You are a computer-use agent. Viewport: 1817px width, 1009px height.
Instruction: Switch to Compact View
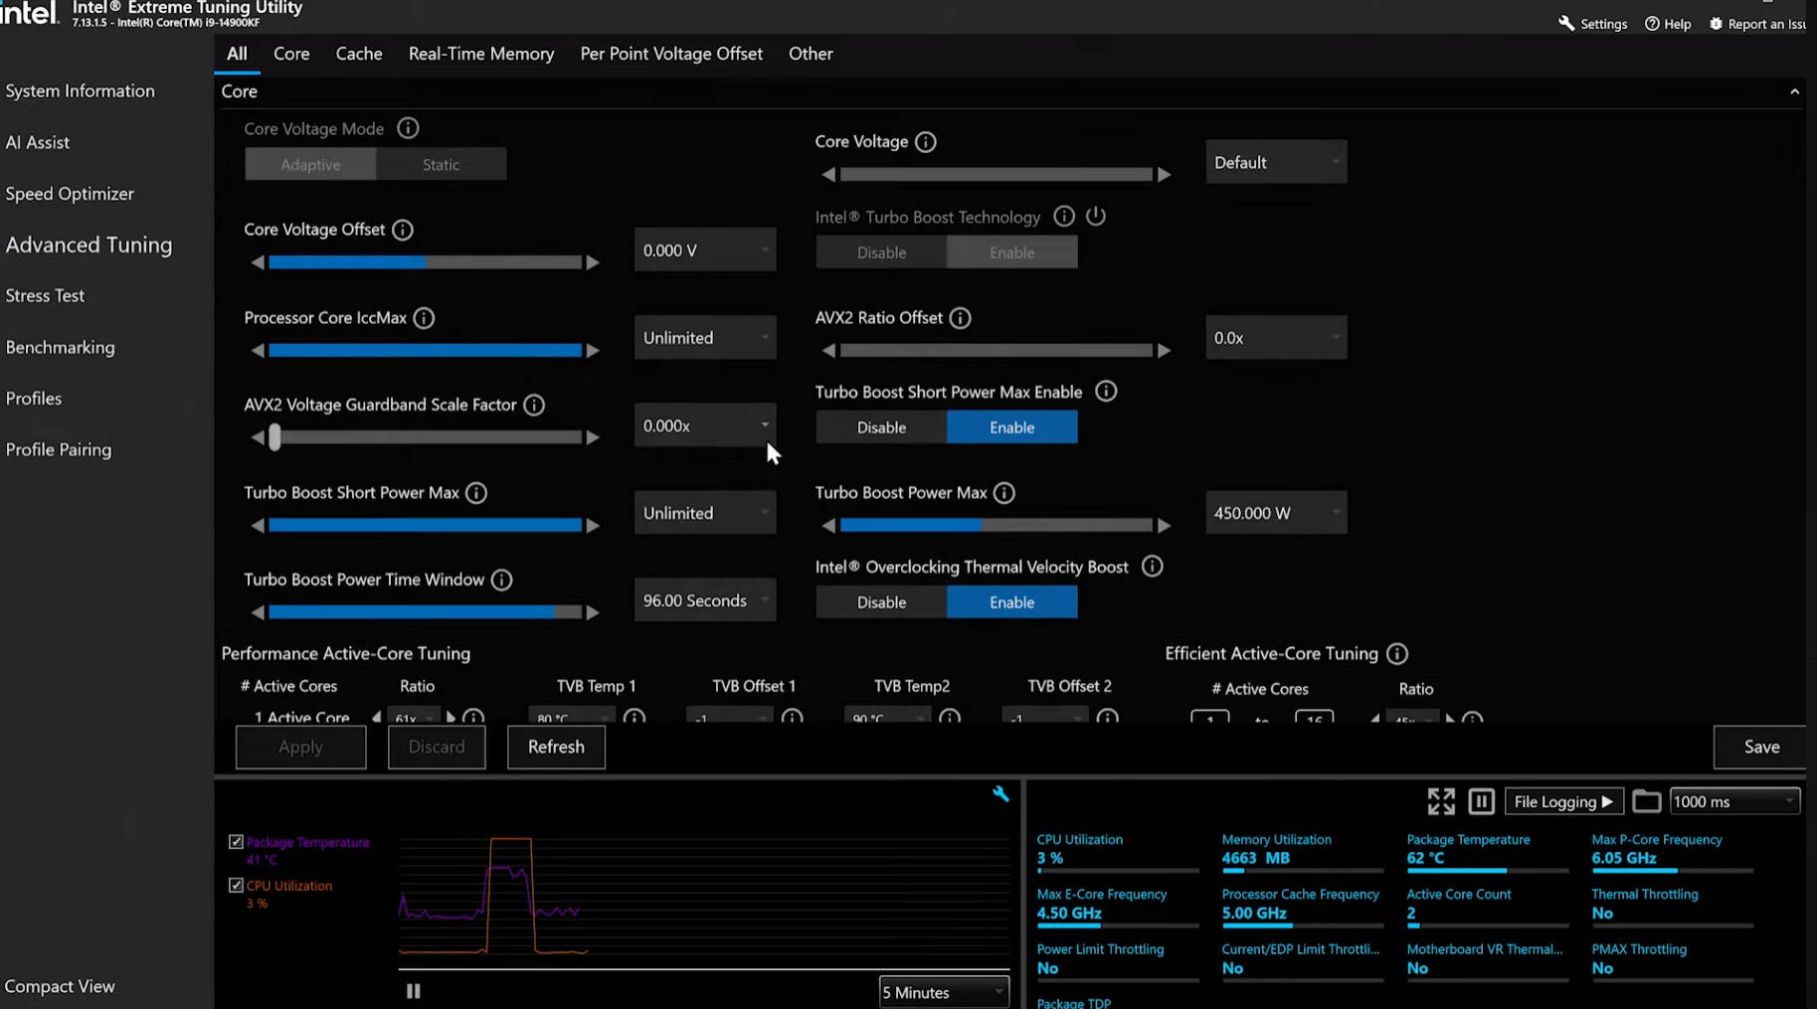click(x=60, y=986)
